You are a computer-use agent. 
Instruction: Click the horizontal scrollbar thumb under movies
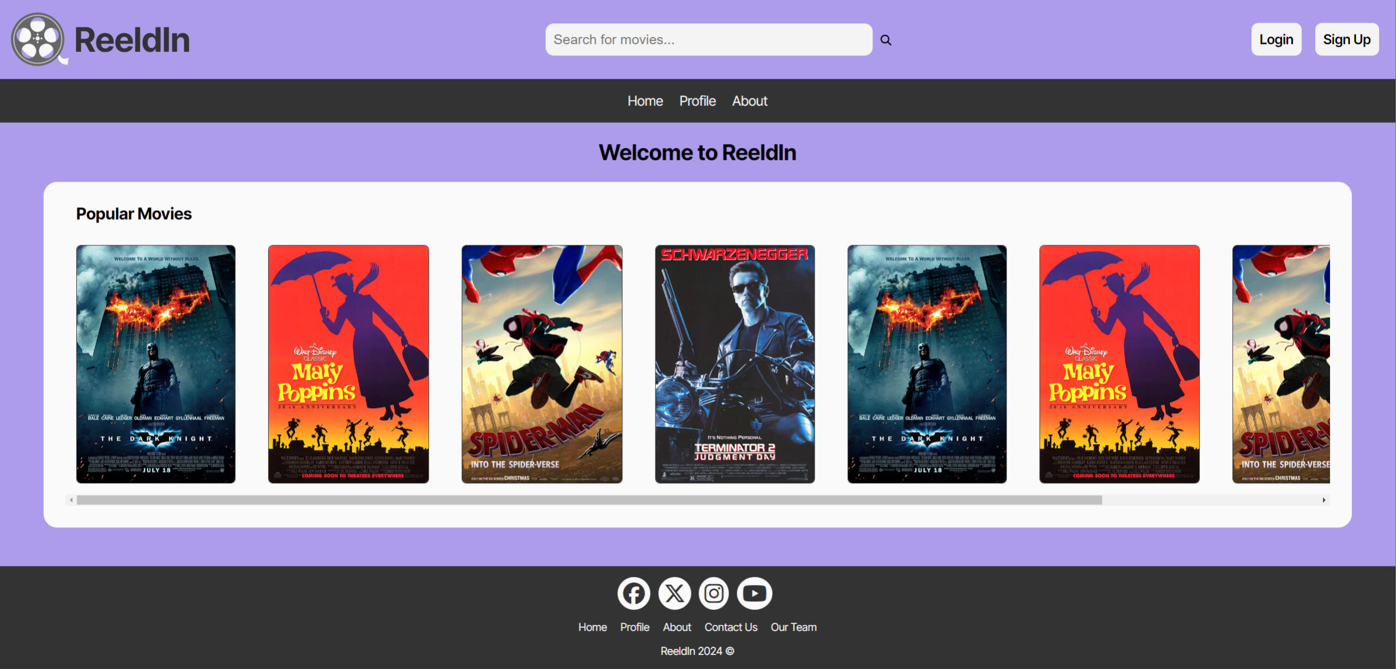coord(589,500)
